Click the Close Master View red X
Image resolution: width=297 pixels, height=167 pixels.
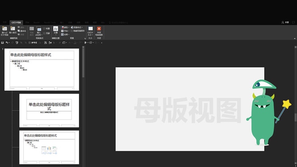[x=99, y=29]
